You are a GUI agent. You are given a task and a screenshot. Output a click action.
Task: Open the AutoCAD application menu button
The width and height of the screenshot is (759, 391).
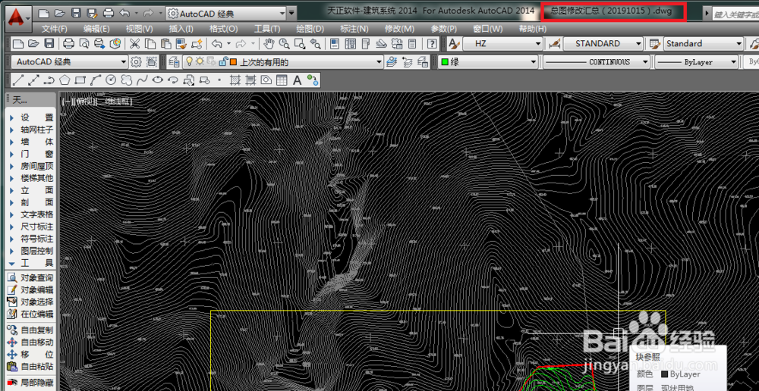(x=19, y=18)
